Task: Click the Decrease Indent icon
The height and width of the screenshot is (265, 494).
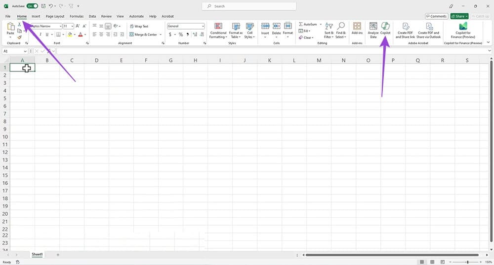Action: pyautogui.click(x=115, y=34)
